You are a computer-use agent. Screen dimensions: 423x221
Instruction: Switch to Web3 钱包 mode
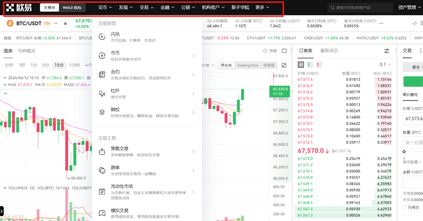tap(72, 7)
